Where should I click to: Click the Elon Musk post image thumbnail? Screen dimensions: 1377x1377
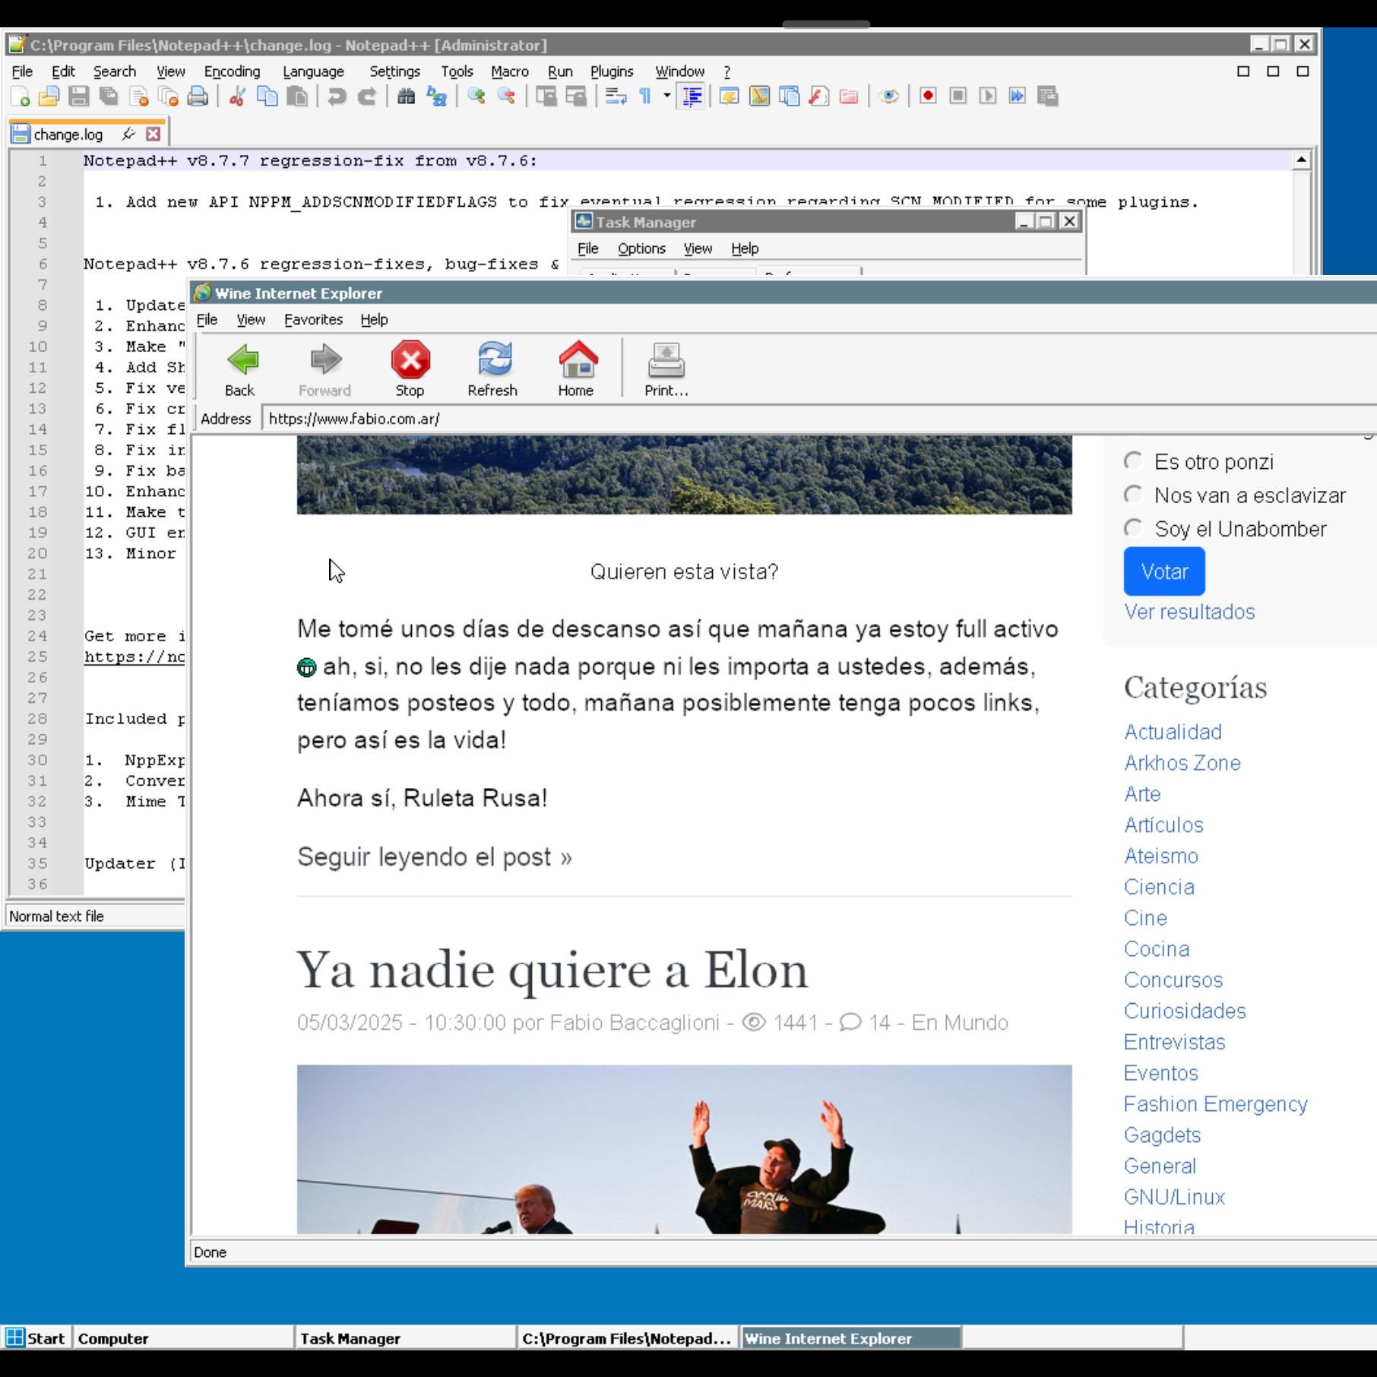coord(684,1149)
